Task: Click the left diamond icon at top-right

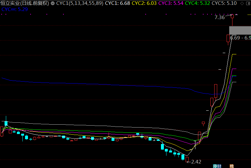Action: [242, 4]
